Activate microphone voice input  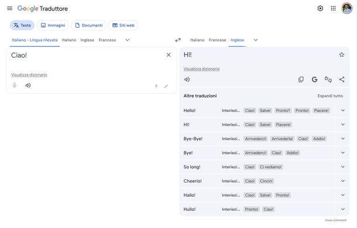15,85
